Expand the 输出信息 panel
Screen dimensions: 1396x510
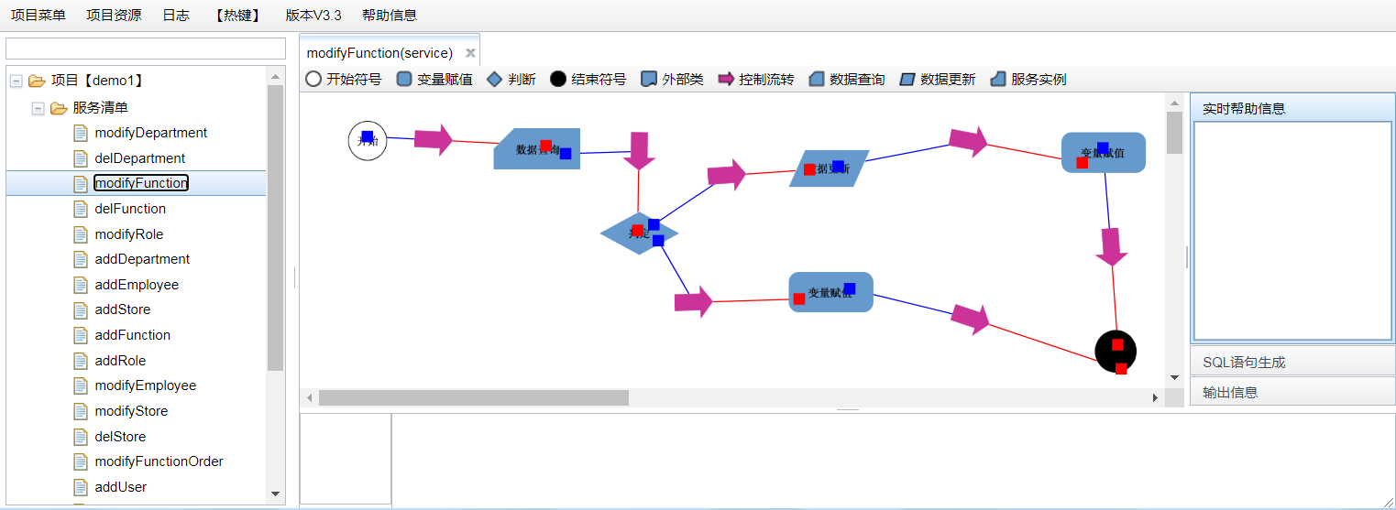(1292, 392)
